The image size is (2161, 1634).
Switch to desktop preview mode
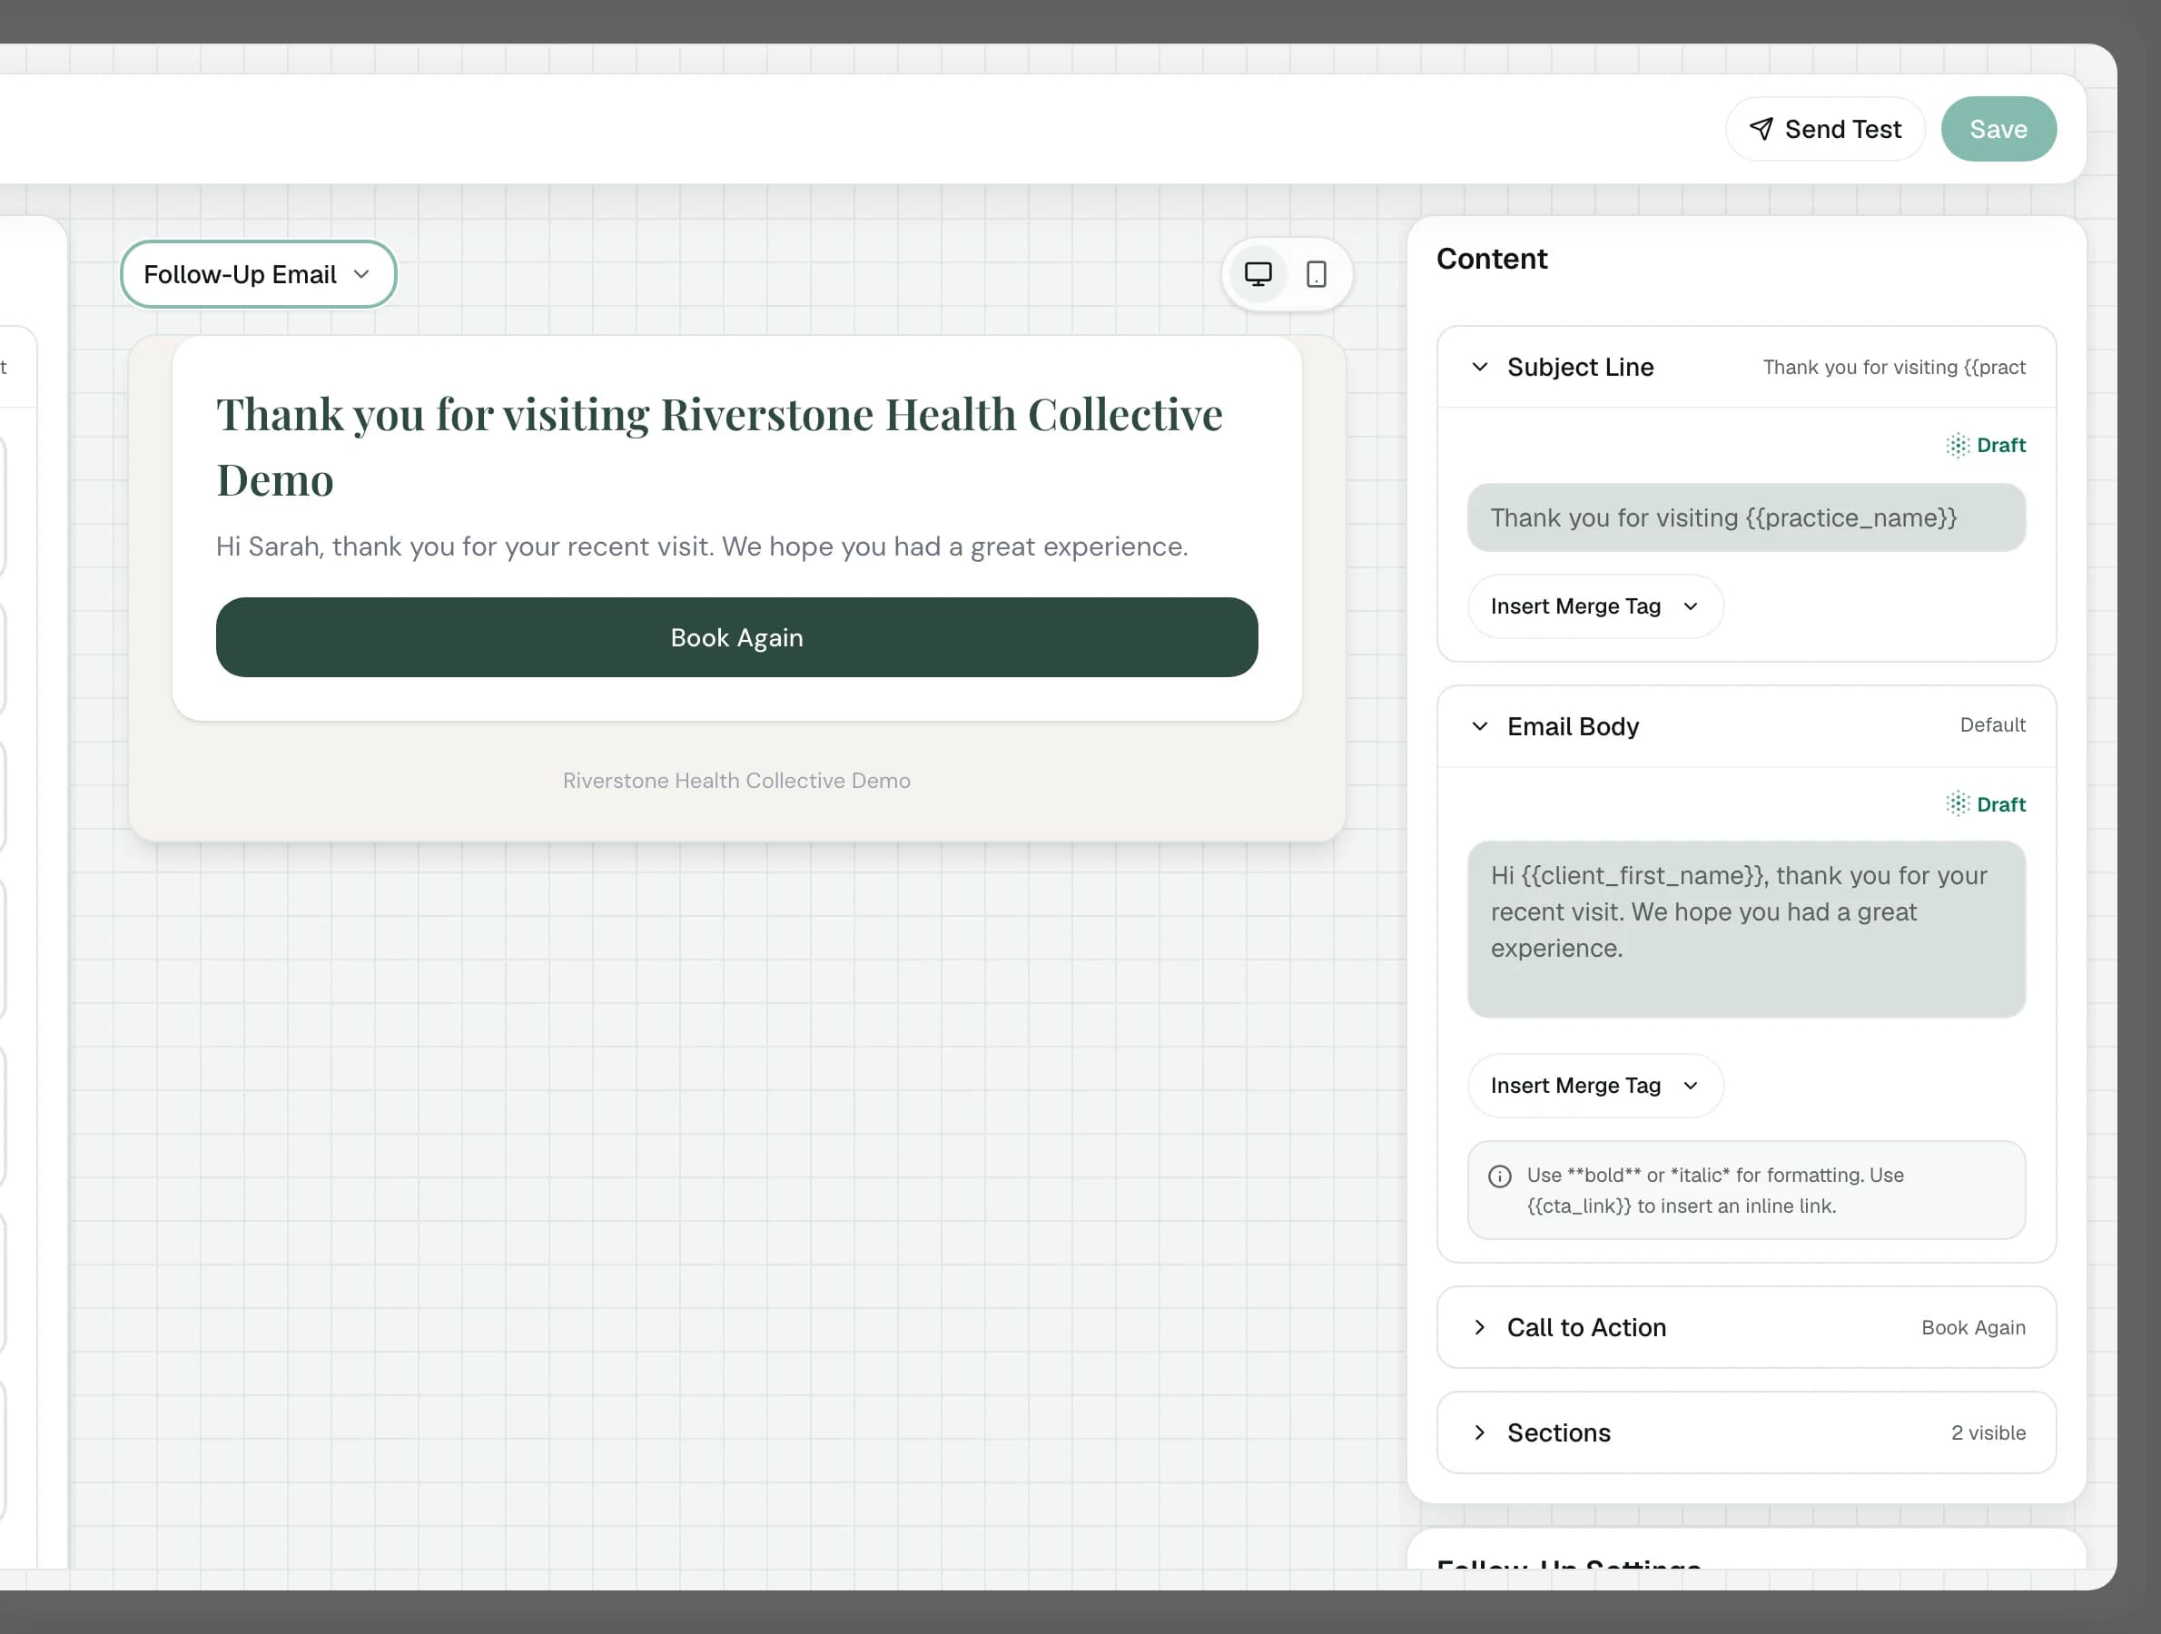pyautogui.click(x=1258, y=274)
